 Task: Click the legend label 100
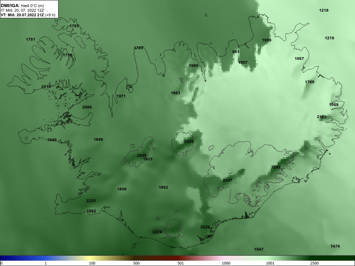(92, 263)
